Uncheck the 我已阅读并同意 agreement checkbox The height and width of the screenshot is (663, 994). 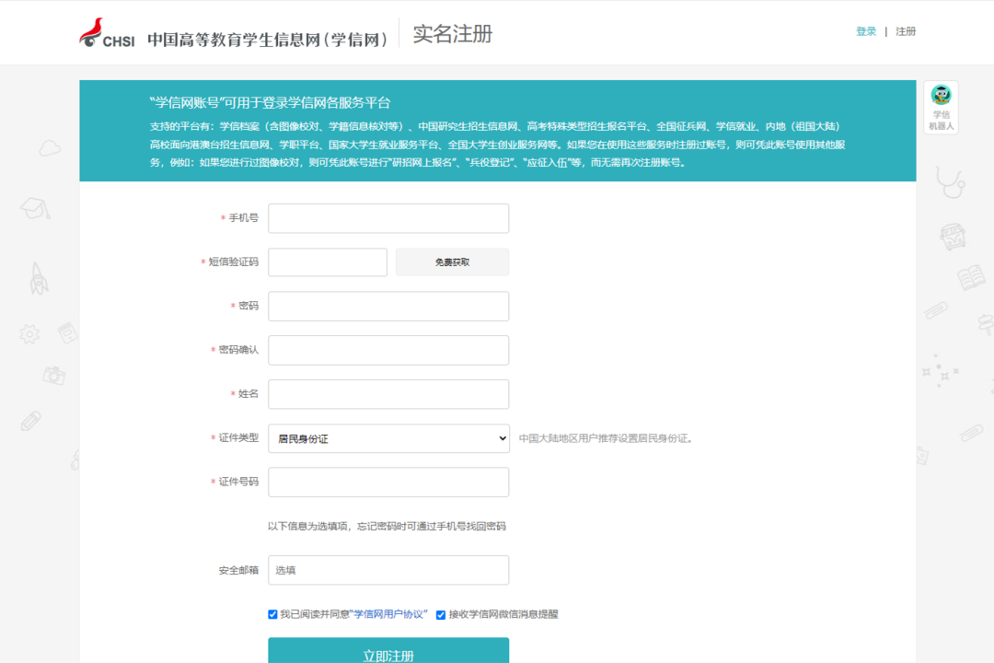point(272,614)
